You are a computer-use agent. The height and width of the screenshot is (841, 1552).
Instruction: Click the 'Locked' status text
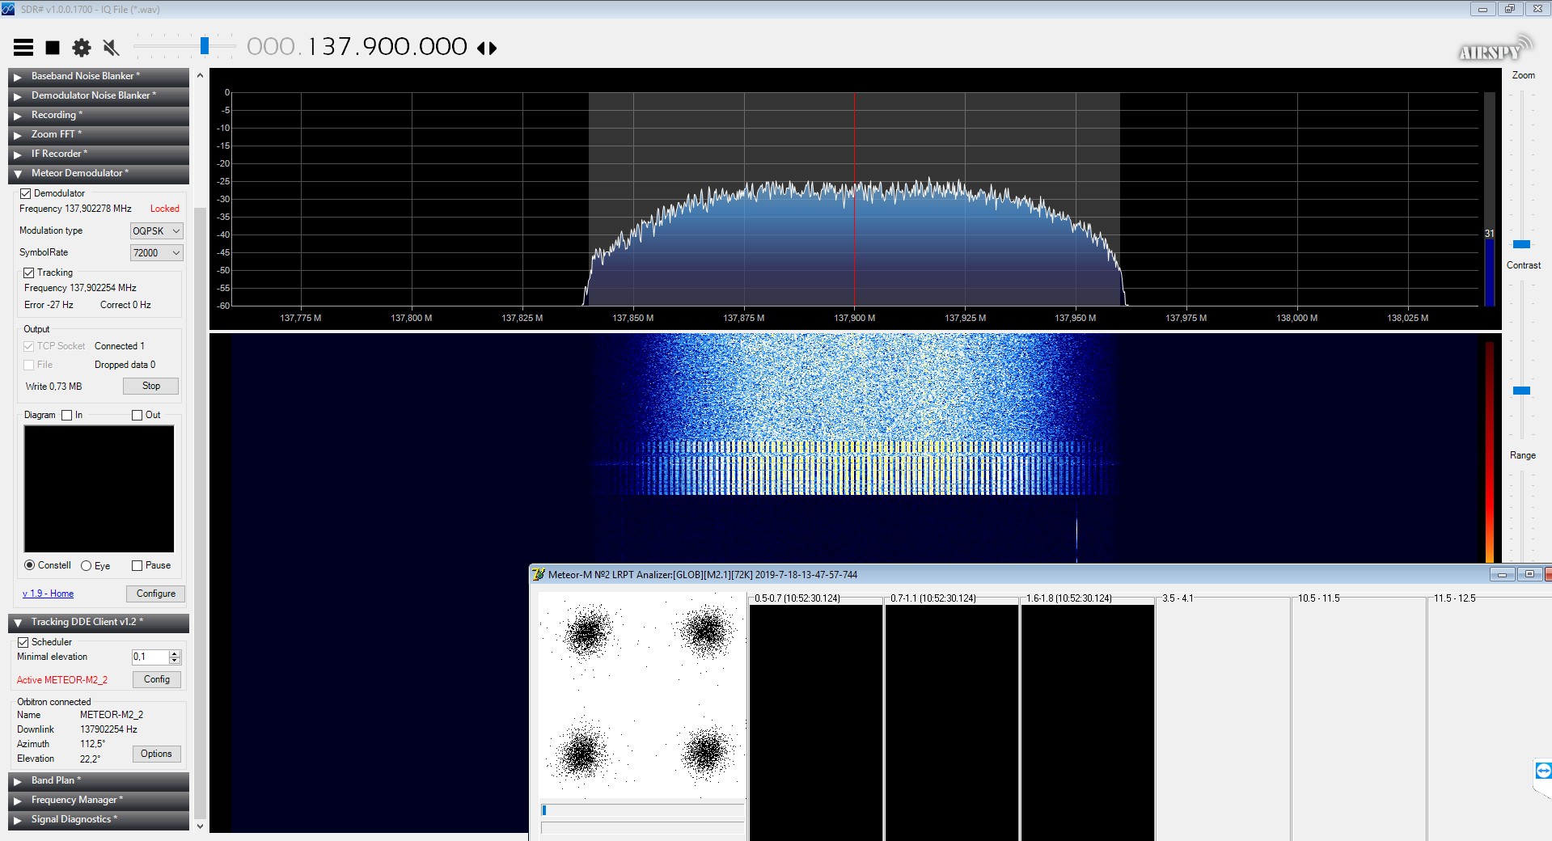click(x=165, y=209)
